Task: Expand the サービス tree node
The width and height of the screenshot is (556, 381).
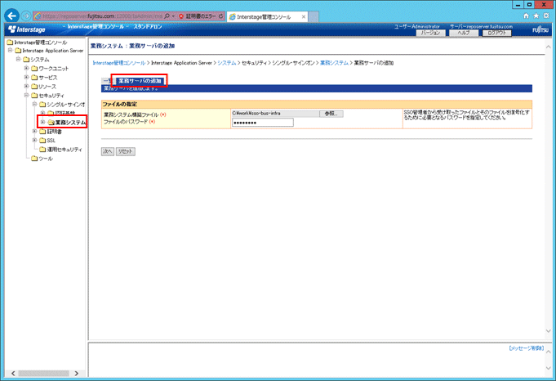Action: point(27,77)
